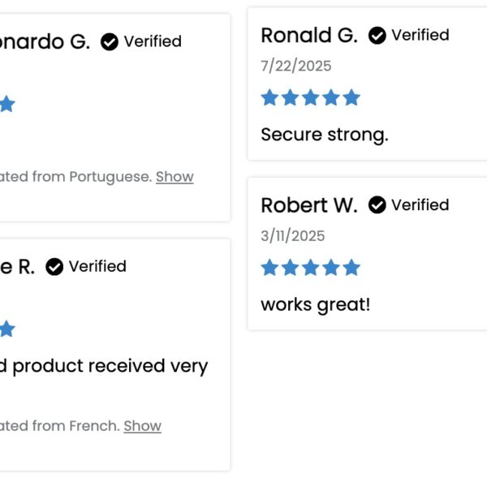
Task: Click third star in Robert W.'s rating
Action: [311, 267]
